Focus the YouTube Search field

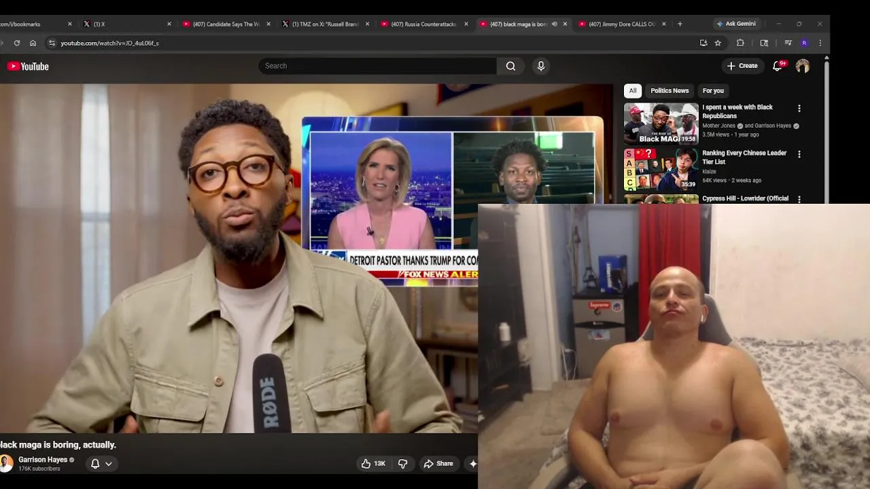click(377, 66)
